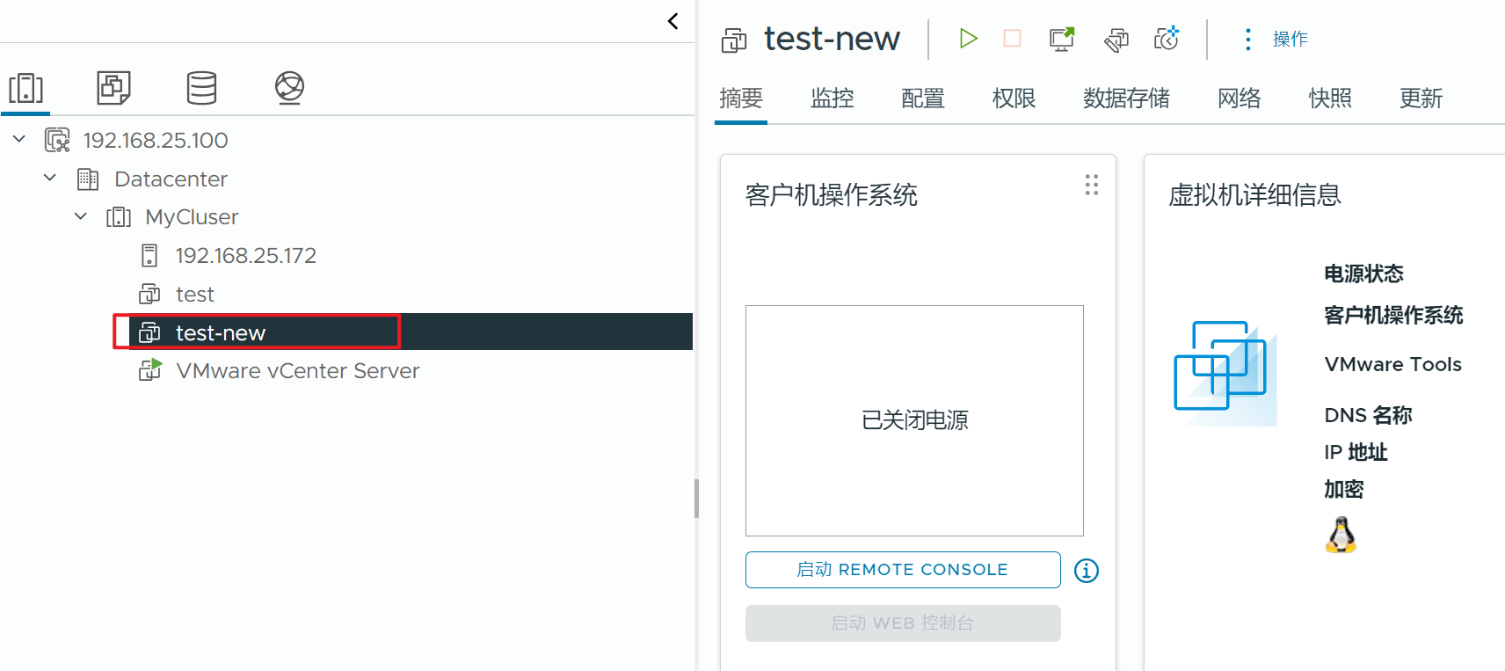
Task: Power on the test-new VM
Action: pyautogui.click(x=968, y=38)
